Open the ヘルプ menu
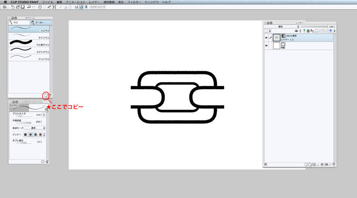Viewport: 357px width, 198px height. click(166, 2)
